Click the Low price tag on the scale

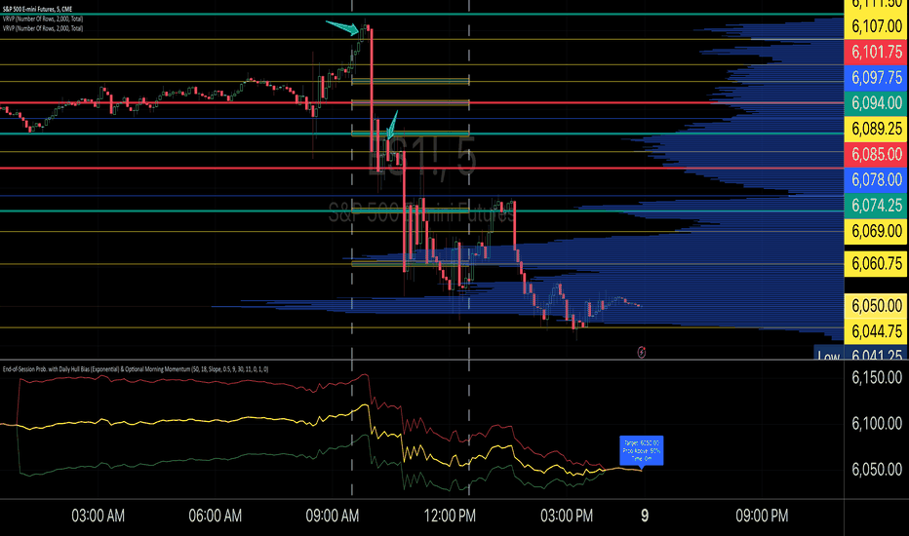(828, 355)
